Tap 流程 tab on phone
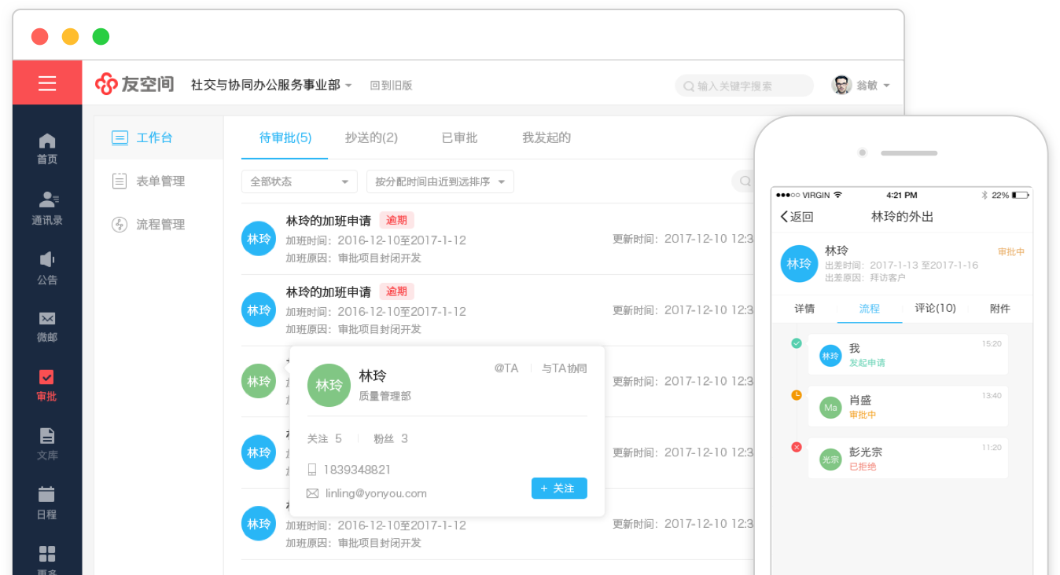Viewport: 1060px width, 575px height. tap(870, 309)
